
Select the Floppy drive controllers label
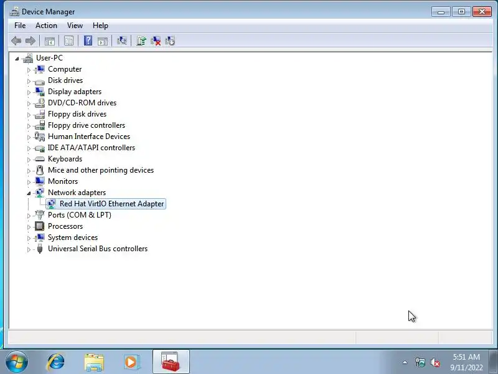[x=87, y=125]
